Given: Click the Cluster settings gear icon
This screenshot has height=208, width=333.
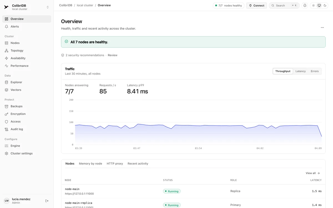Looking at the screenshot, I should pos(7,153).
